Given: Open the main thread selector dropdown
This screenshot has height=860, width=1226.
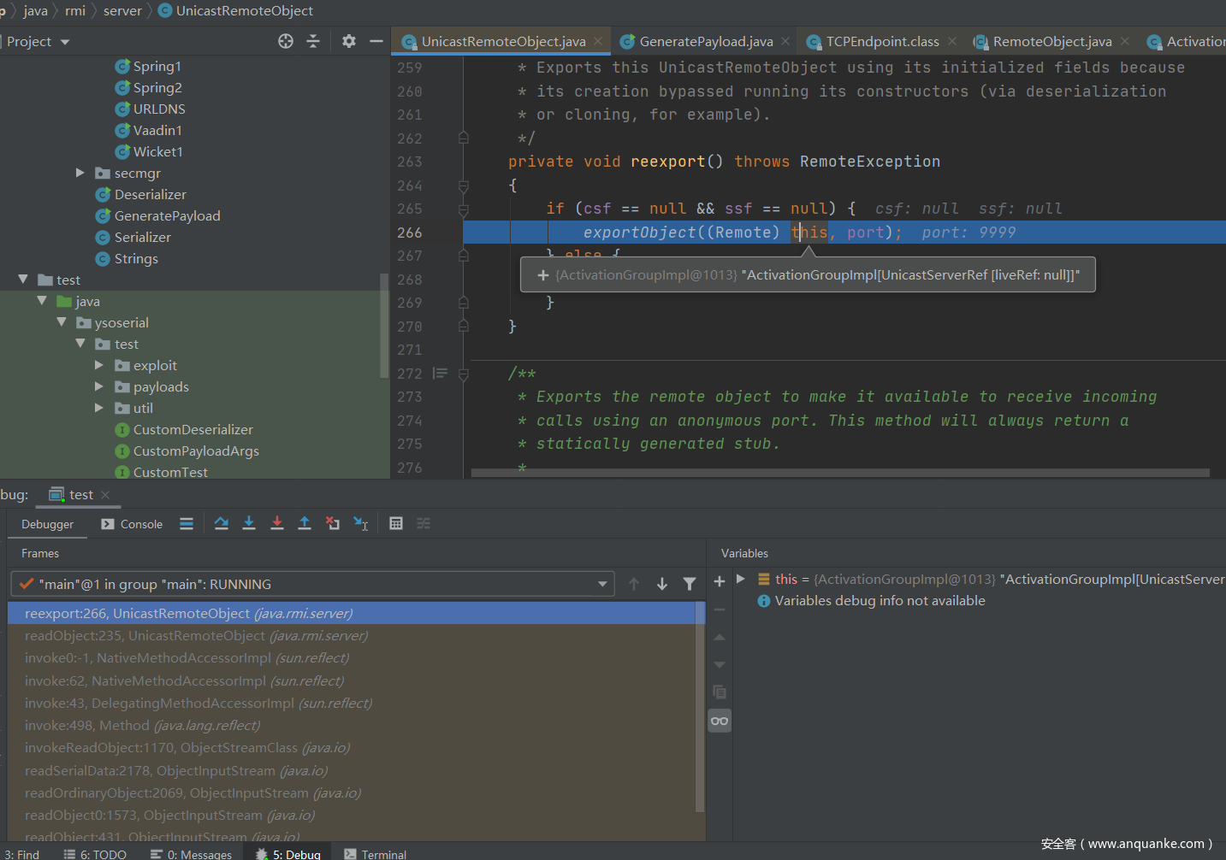Looking at the screenshot, I should tap(602, 584).
